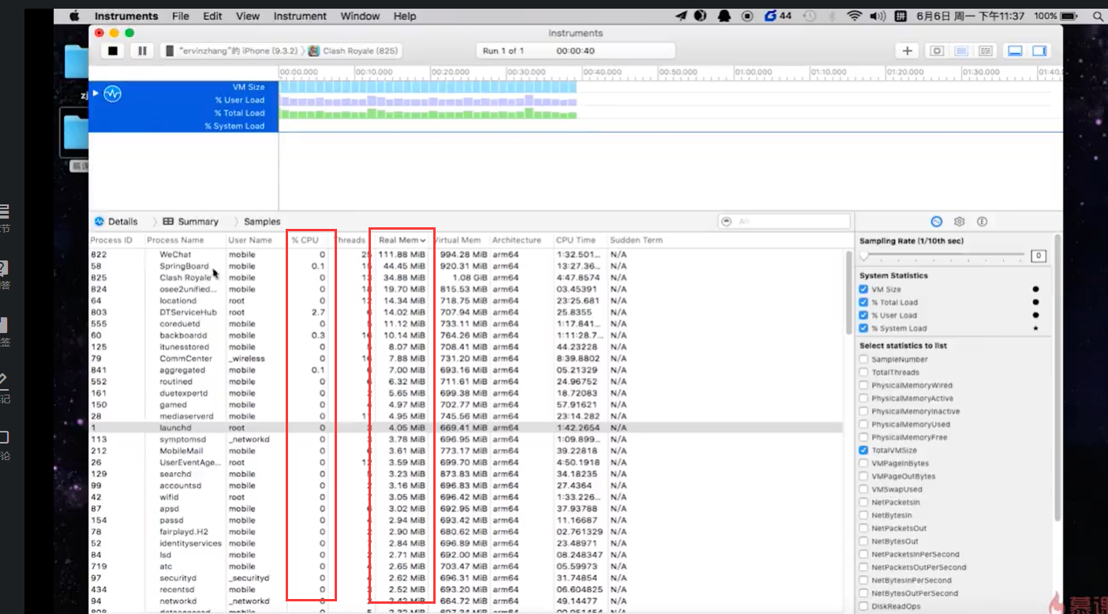This screenshot has height=614, width=1108.
Task: Switch to the Threads strategy view icon
Action: [x=986, y=51]
